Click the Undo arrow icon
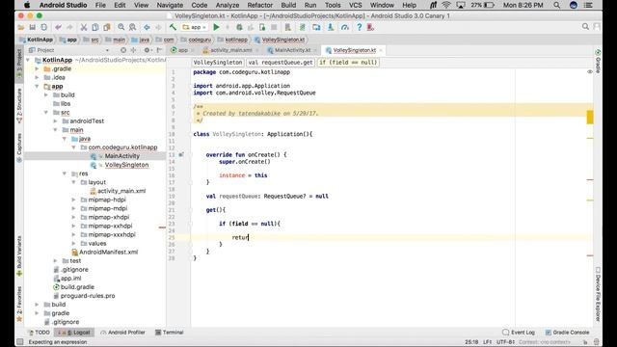Image resolution: width=617 pixels, height=347 pixels. click(x=58, y=27)
